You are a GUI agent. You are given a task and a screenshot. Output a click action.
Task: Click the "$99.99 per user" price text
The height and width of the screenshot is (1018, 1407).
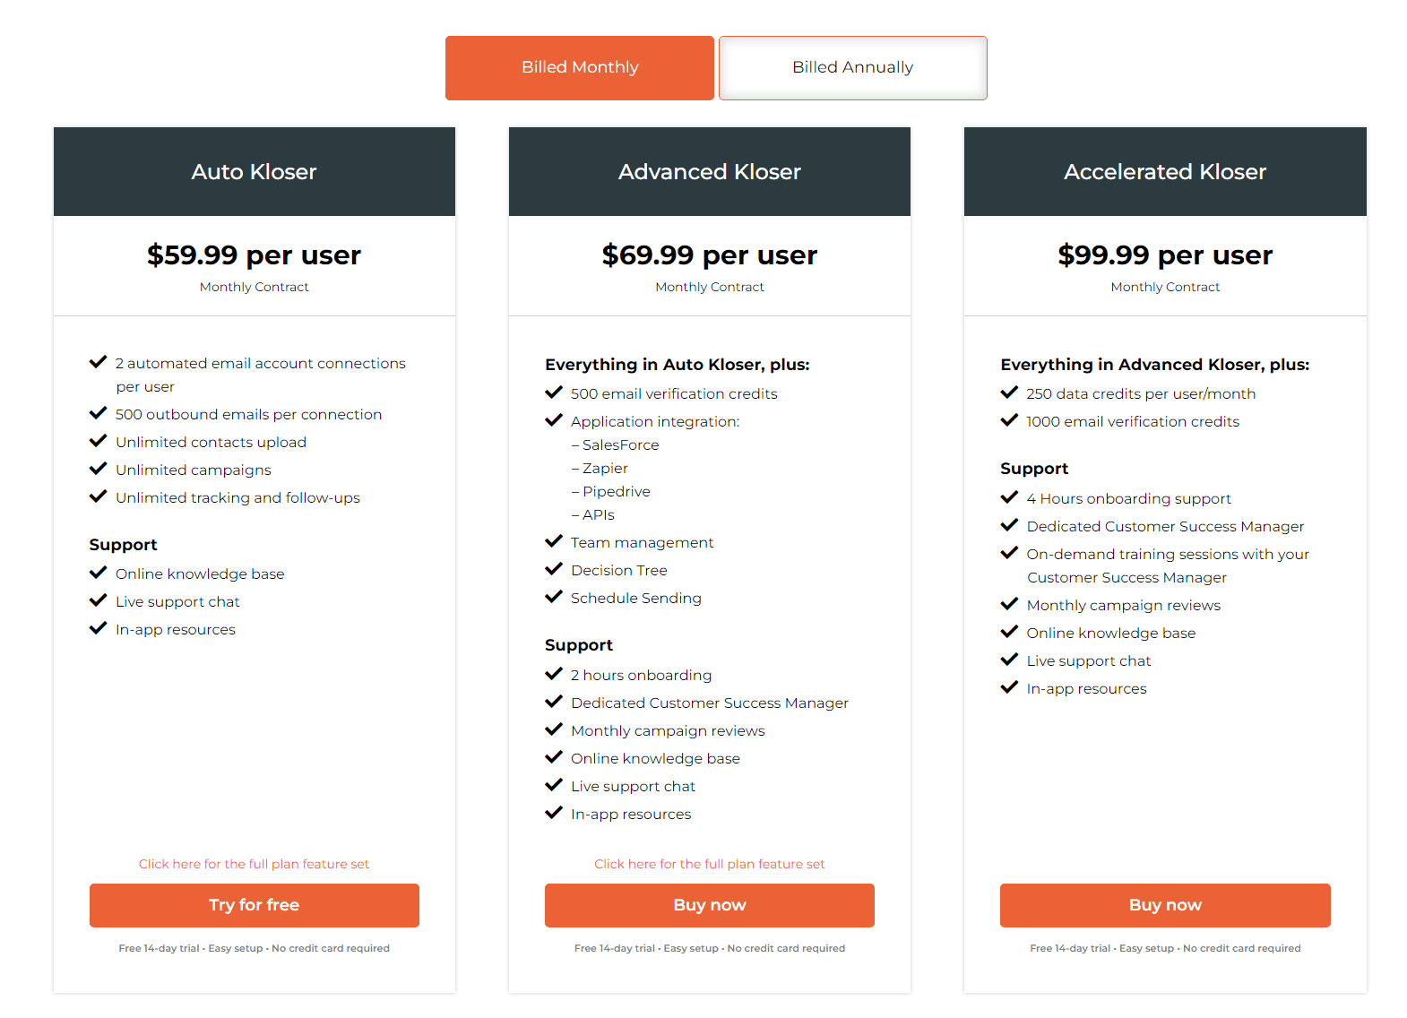click(1164, 254)
